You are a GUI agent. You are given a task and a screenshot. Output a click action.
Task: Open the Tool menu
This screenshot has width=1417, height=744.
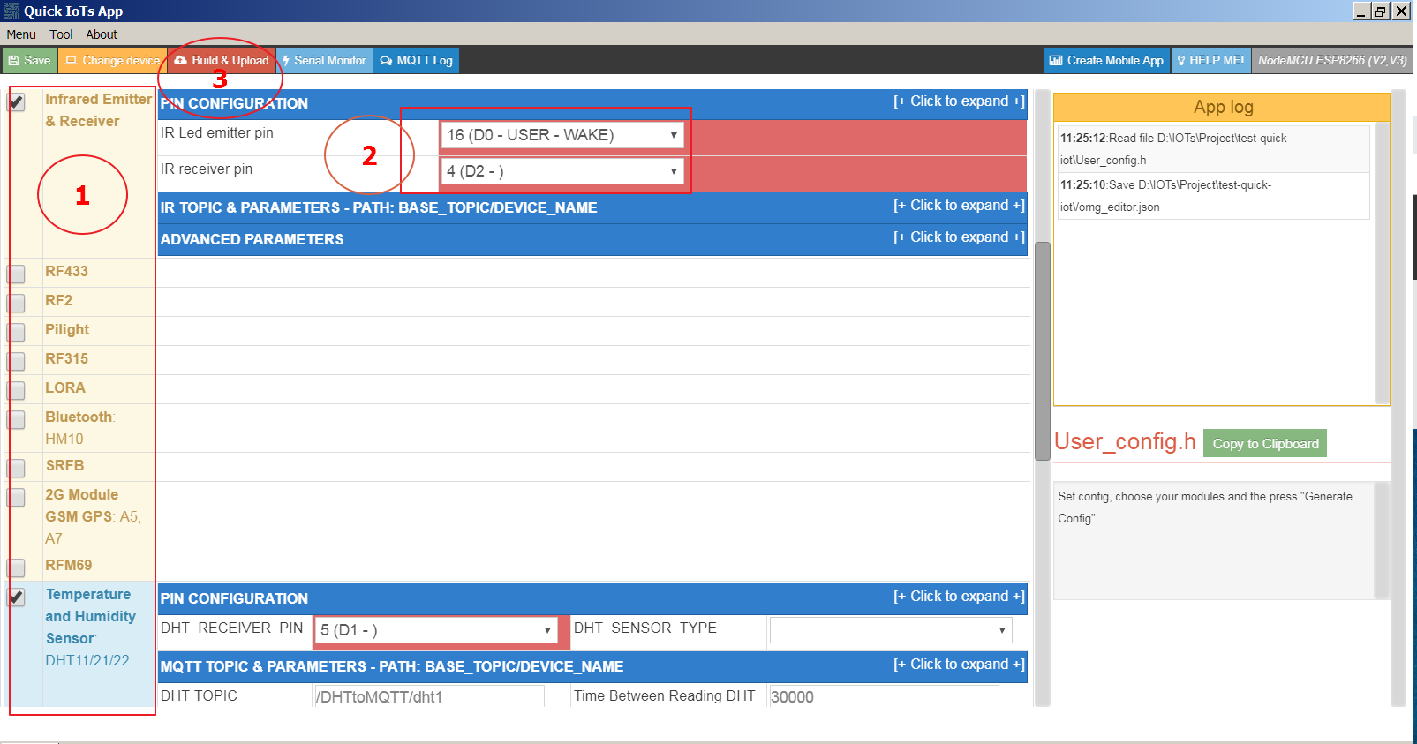pos(61,34)
